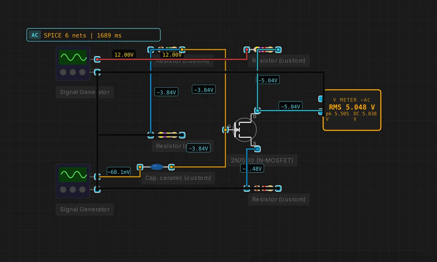Image resolution: width=437 pixels, height=262 pixels.
Task: Click the lower Signal Generator label
Action: [85, 209]
